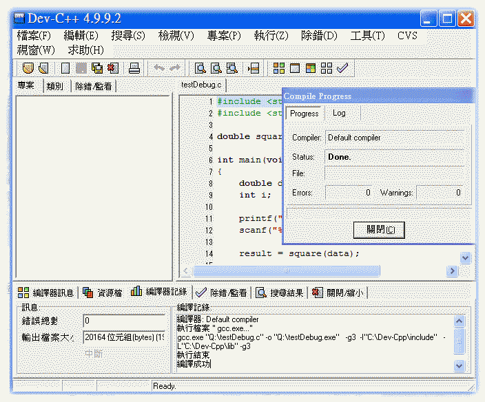Click the Debug checkmark toolbar icon

pyautogui.click(x=342, y=67)
